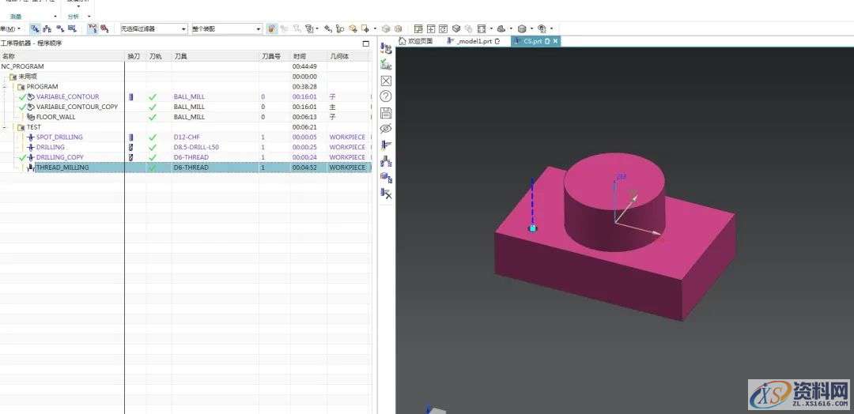Click the 刀具 column header
Image resolution: width=854 pixels, height=414 pixels.
tap(181, 57)
